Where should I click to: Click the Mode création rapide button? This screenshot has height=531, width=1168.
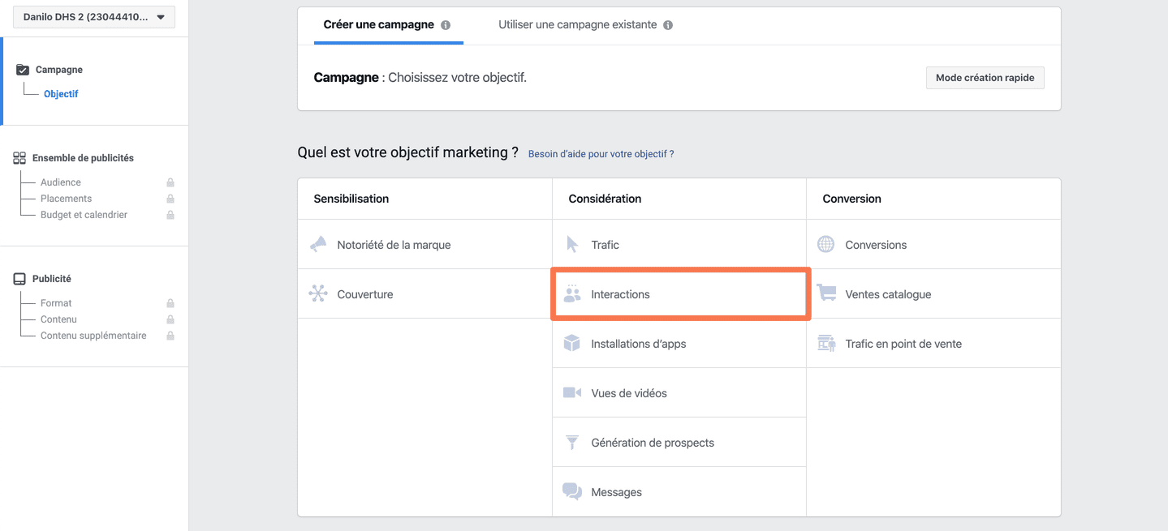985,78
